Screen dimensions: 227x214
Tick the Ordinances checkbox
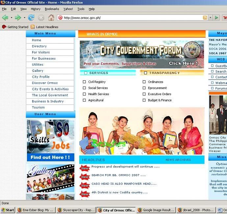point(144,82)
